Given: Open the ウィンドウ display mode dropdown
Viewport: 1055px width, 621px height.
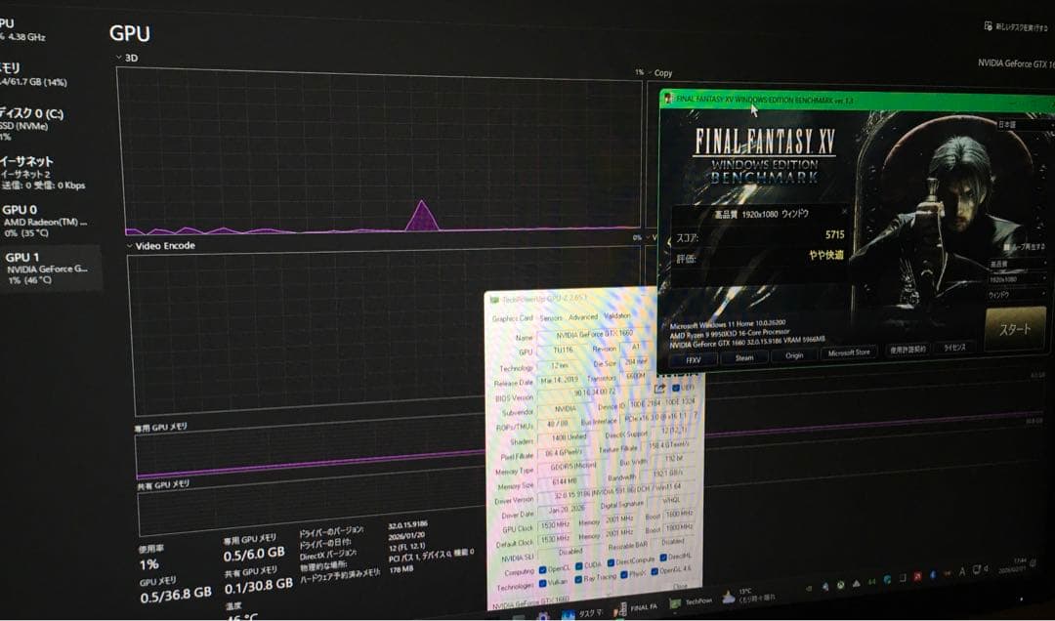Looking at the screenshot, I should pos(1016,295).
